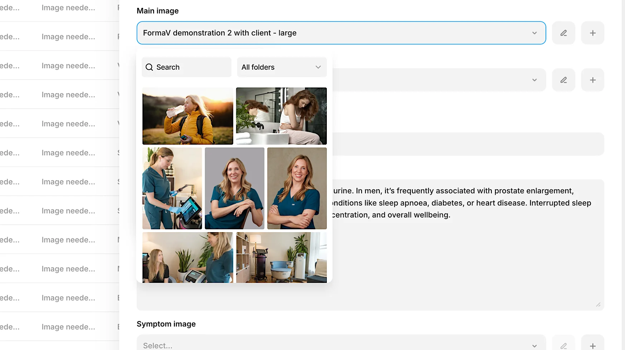
Task: Add a new Symptom image with the plus icon
Action: [x=592, y=345]
